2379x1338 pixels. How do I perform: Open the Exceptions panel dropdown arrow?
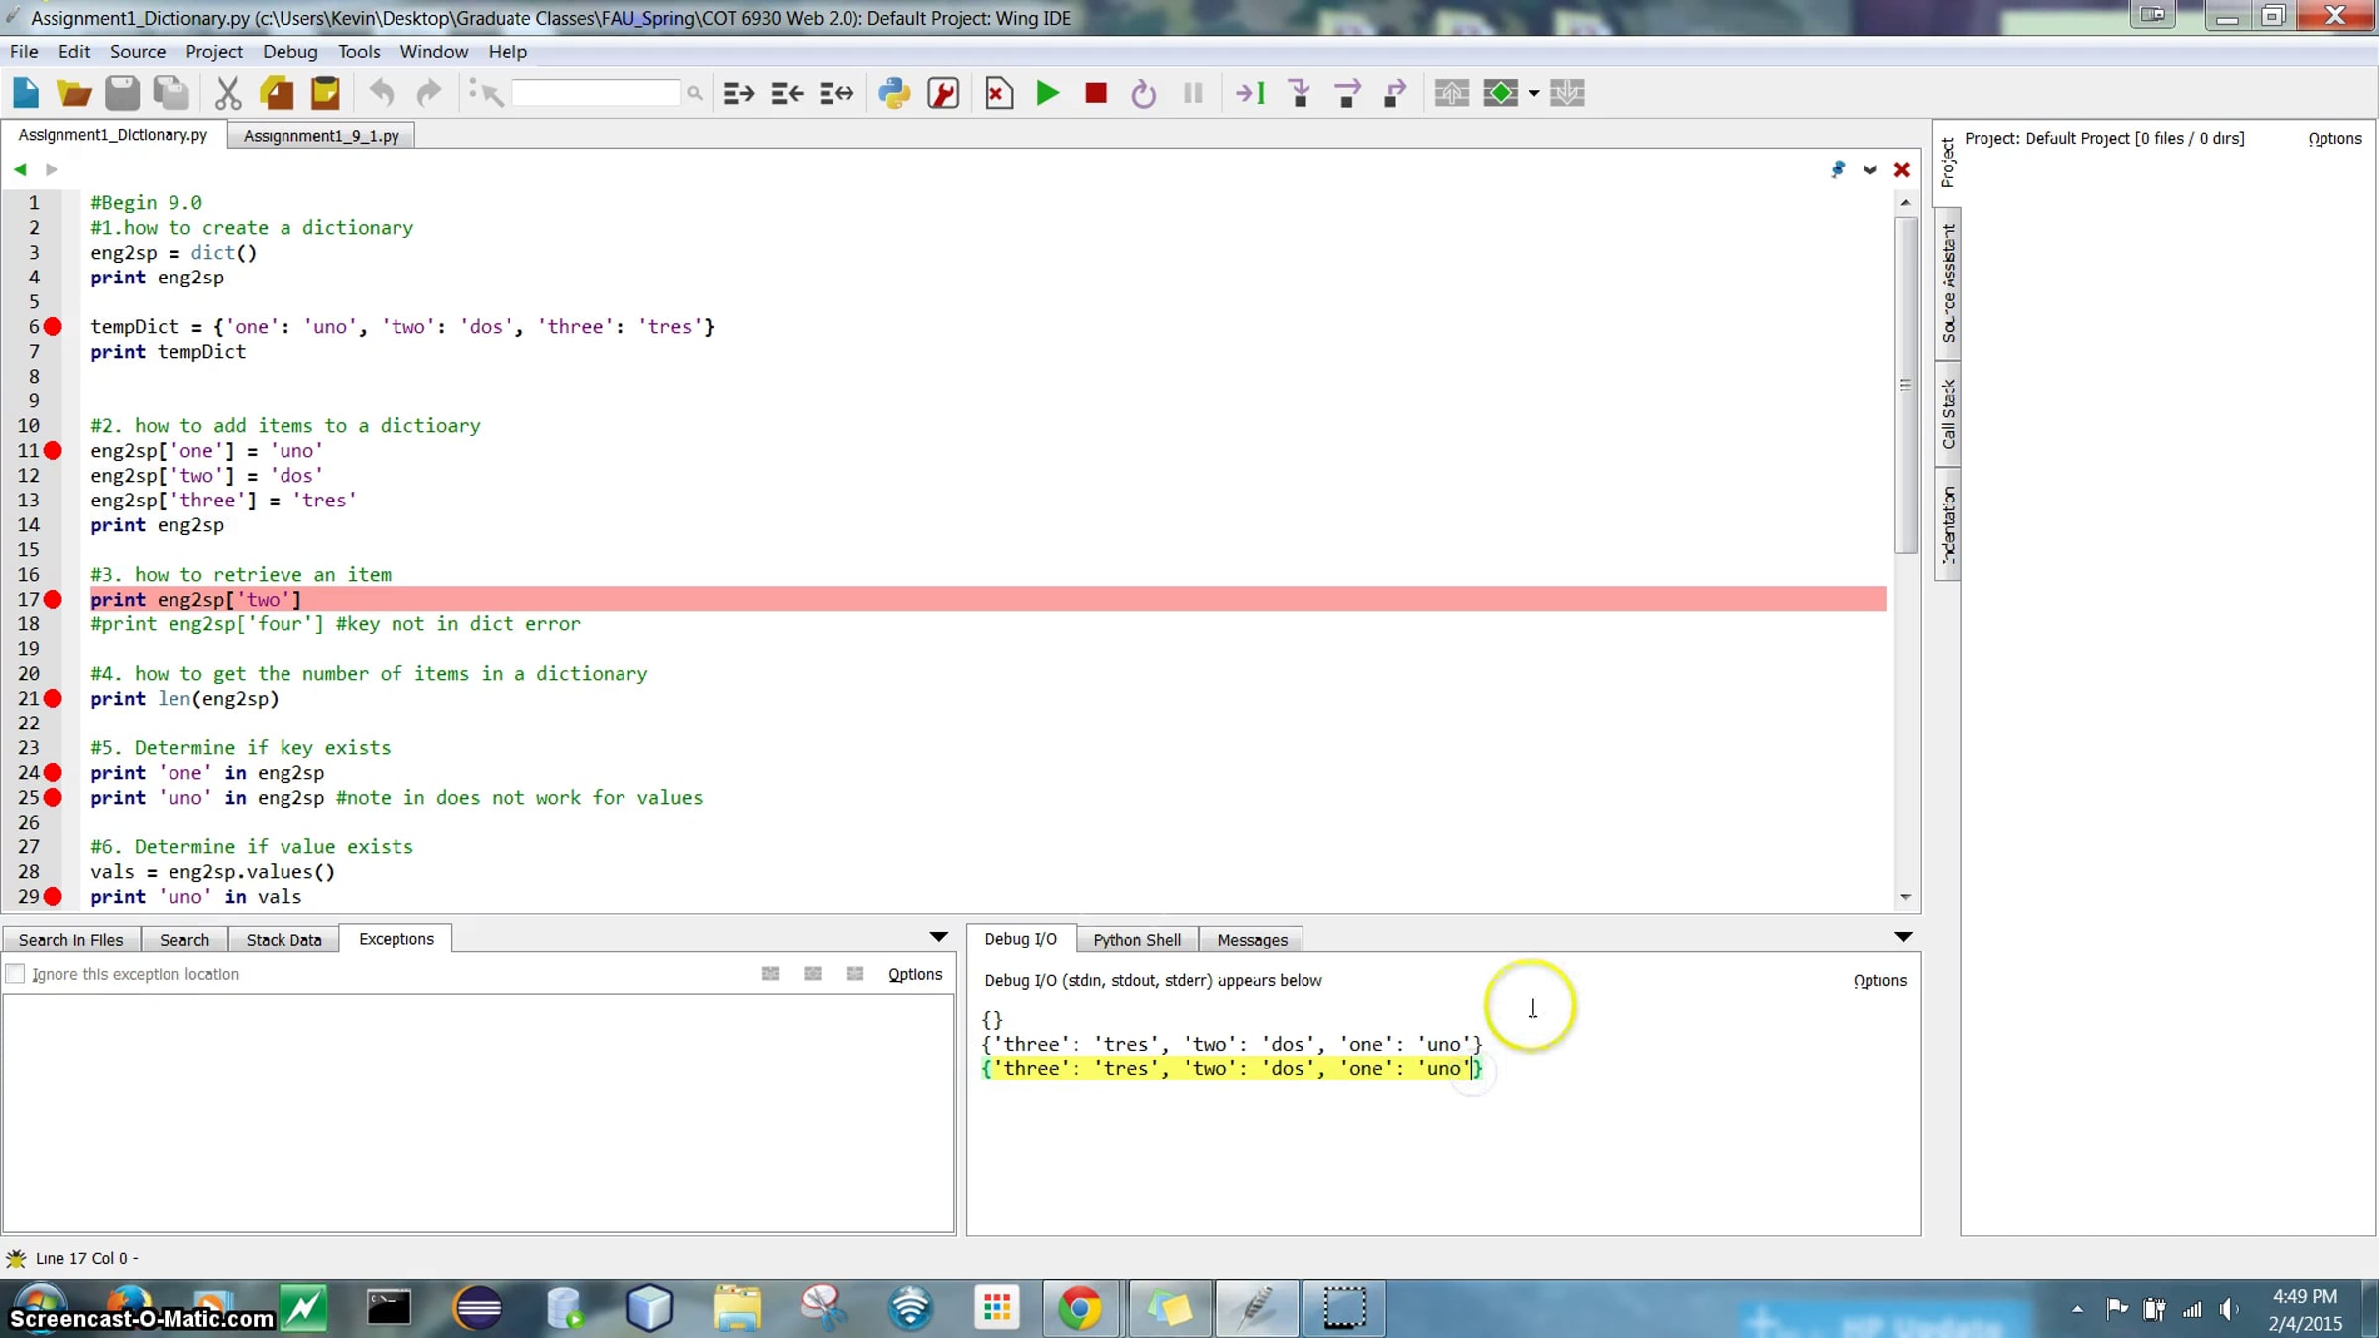(x=938, y=937)
